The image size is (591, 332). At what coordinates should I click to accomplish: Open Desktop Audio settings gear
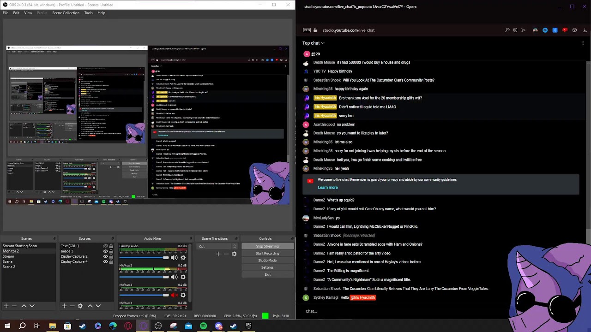tap(183, 258)
